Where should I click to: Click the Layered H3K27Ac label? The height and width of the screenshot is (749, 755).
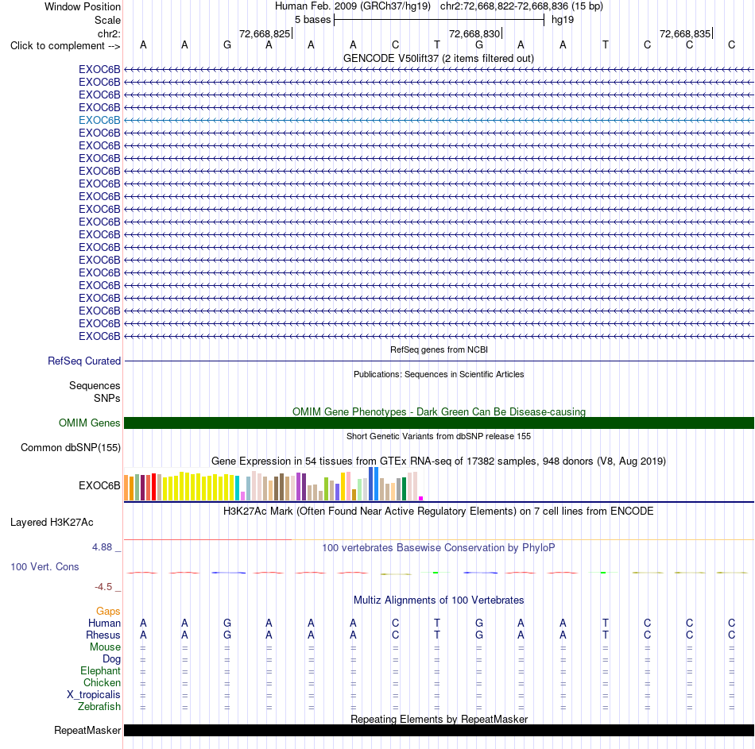[52, 523]
